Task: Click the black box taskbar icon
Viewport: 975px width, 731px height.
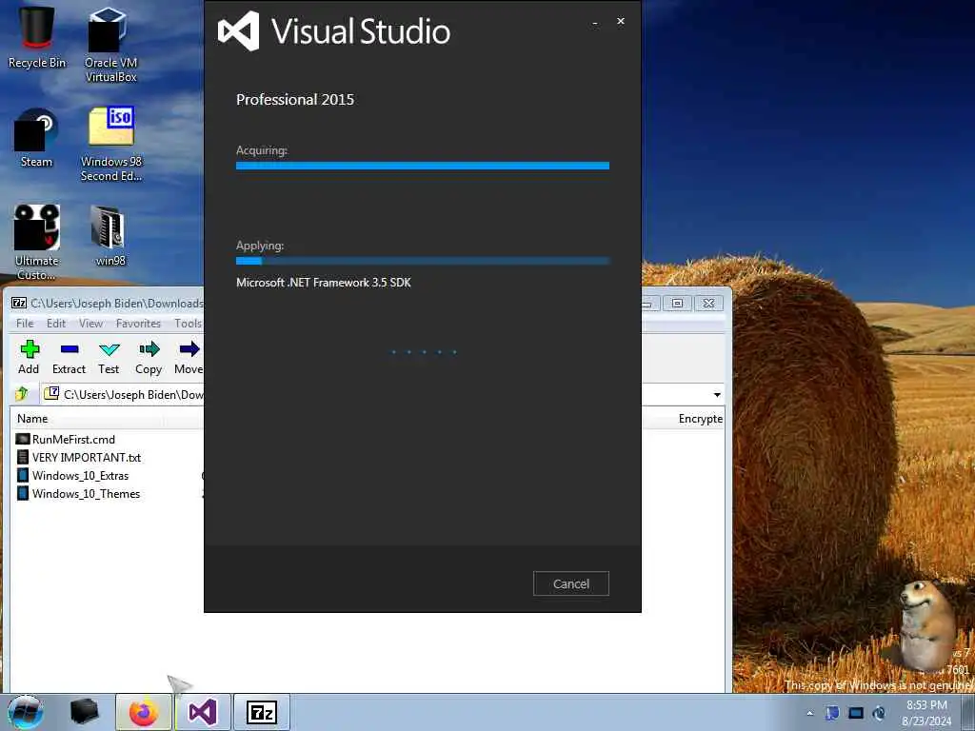Action: (x=85, y=712)
